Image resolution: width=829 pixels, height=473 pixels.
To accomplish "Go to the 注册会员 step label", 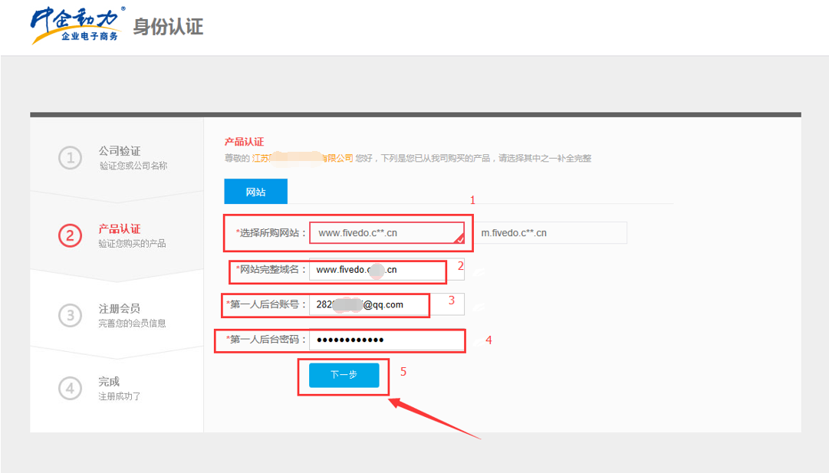I will (x=120, y=308).
